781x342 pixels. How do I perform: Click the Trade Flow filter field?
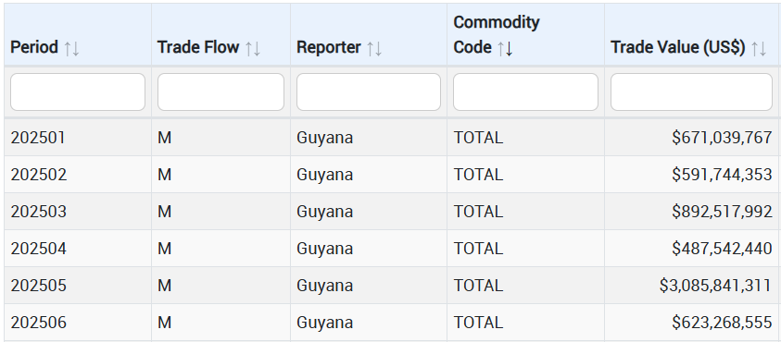click(x=220, y=92)
